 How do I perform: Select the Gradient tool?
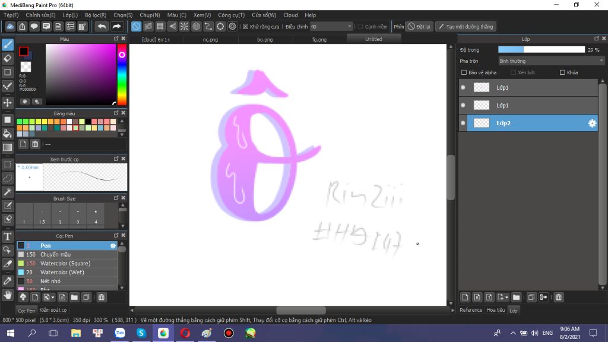point(7,147)
